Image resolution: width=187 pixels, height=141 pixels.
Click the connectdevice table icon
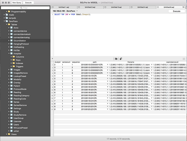12,31
